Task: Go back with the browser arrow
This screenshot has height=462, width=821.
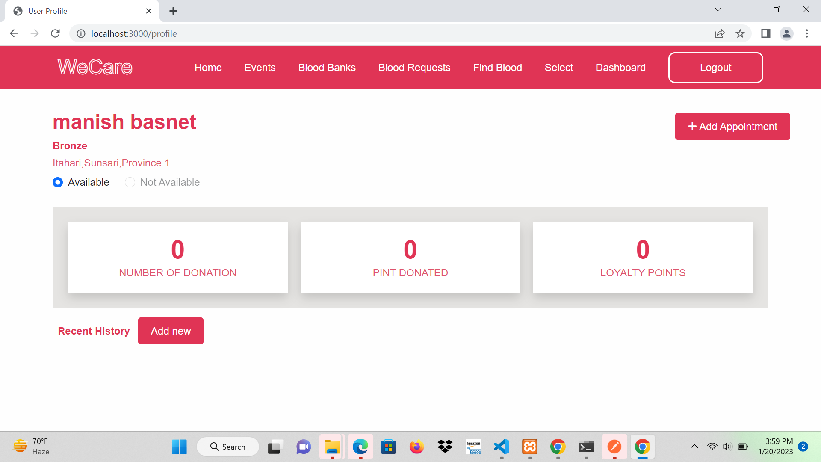Action: coord(14,33)
